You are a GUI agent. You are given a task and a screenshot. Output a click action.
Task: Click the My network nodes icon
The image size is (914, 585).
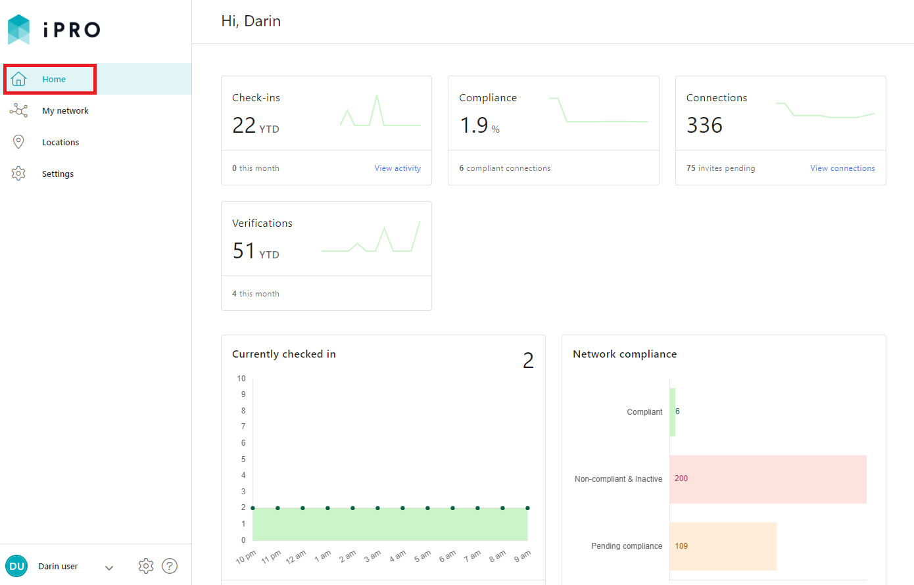(x=18, y=110)
